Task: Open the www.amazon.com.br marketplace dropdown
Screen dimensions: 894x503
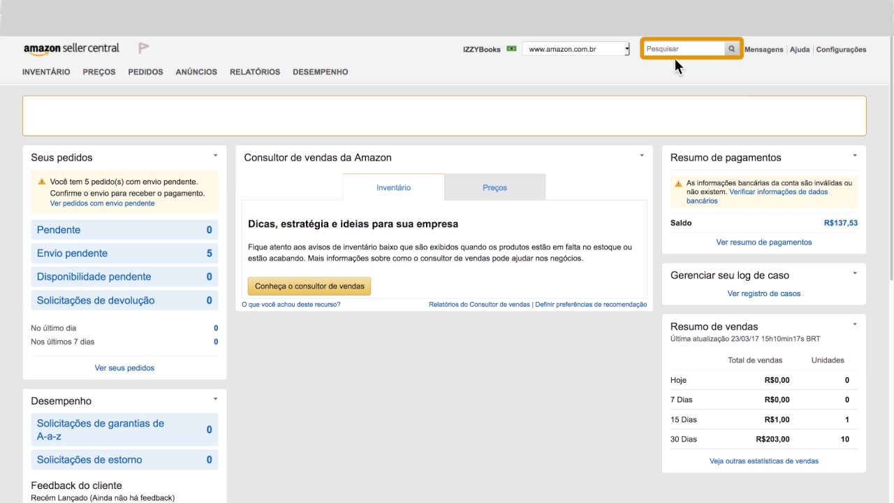Action: (x=576, y=49)
